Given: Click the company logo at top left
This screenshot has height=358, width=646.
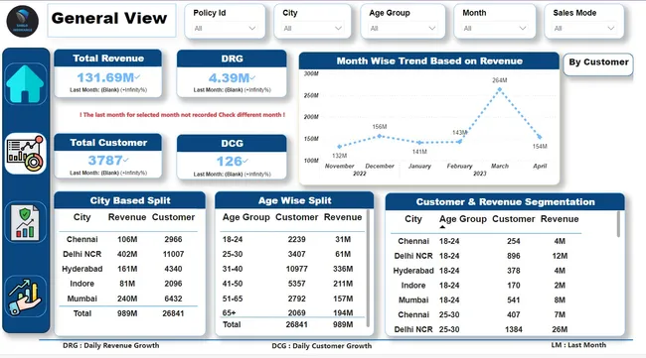Looking at the screenshot, I should click(x=23, y=21).
